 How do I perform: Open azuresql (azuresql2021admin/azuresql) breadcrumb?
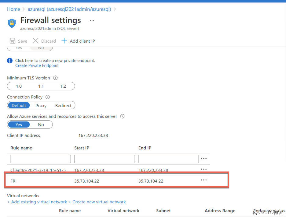[x=69, y=9]
